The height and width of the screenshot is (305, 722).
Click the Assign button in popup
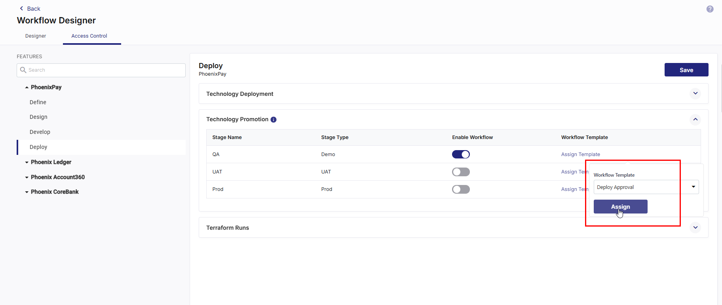tap(620, 207)
